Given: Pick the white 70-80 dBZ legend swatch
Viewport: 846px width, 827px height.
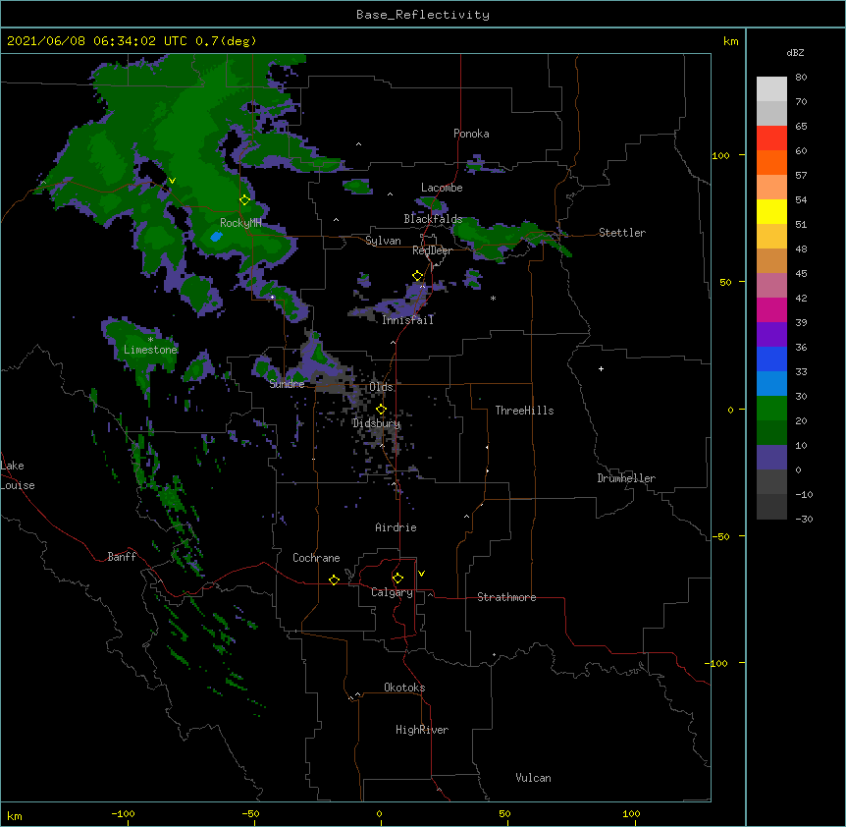Looking at the screenshot, I should click(x=771, y=89).
